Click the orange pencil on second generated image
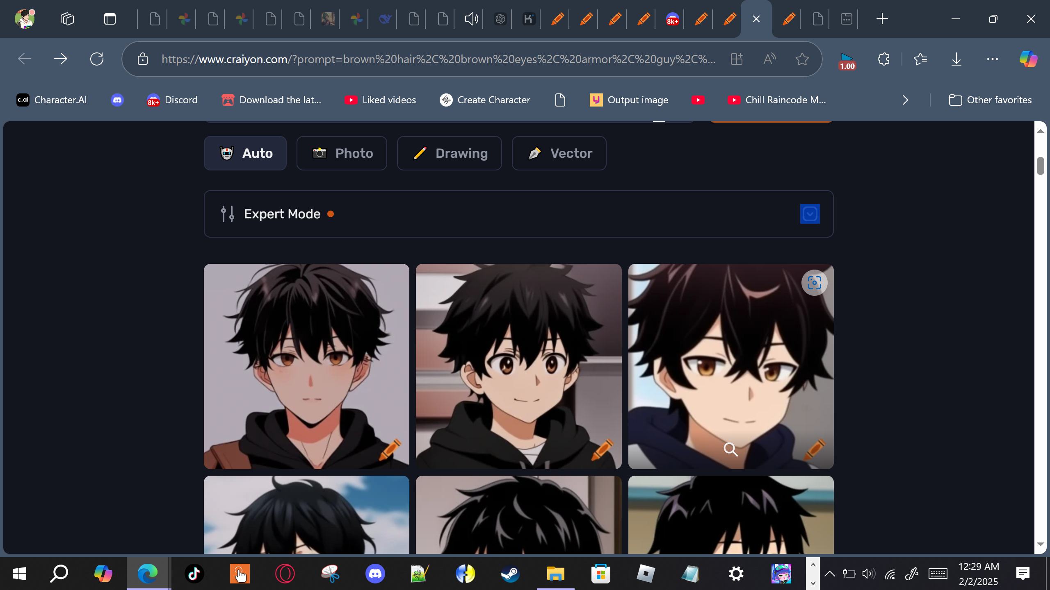Screen dimensions: 1050x590 602,449
